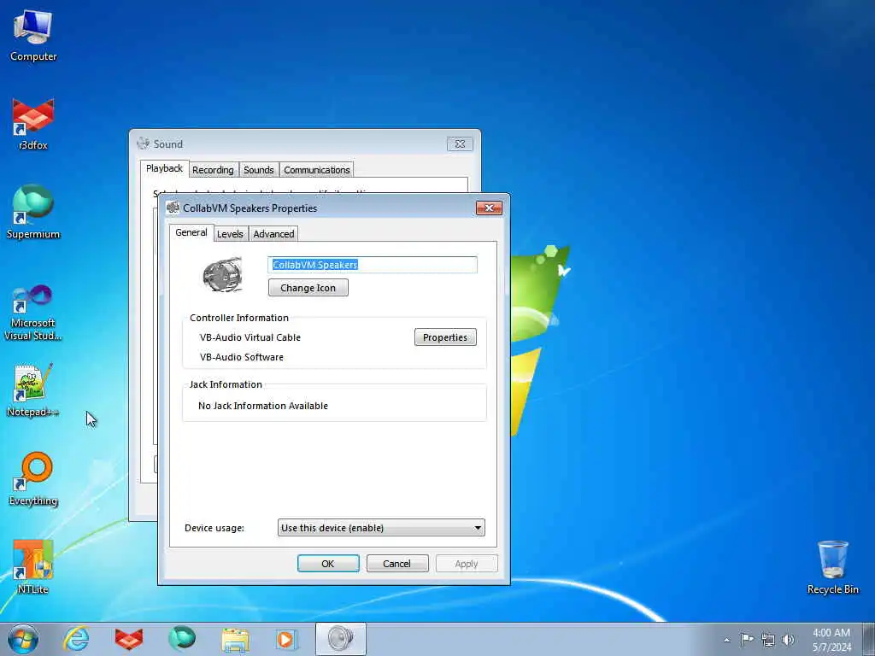Select the Microsoft Visual Studio shortcut

click(33, 313)
